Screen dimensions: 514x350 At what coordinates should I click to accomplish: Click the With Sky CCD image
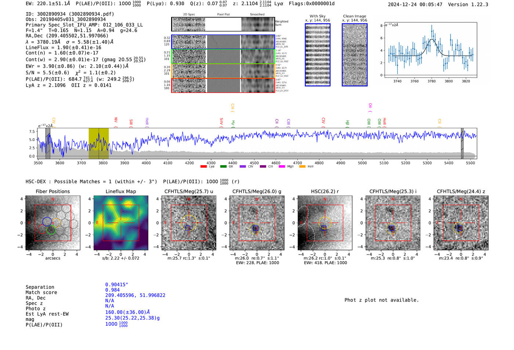click(318, 55)
